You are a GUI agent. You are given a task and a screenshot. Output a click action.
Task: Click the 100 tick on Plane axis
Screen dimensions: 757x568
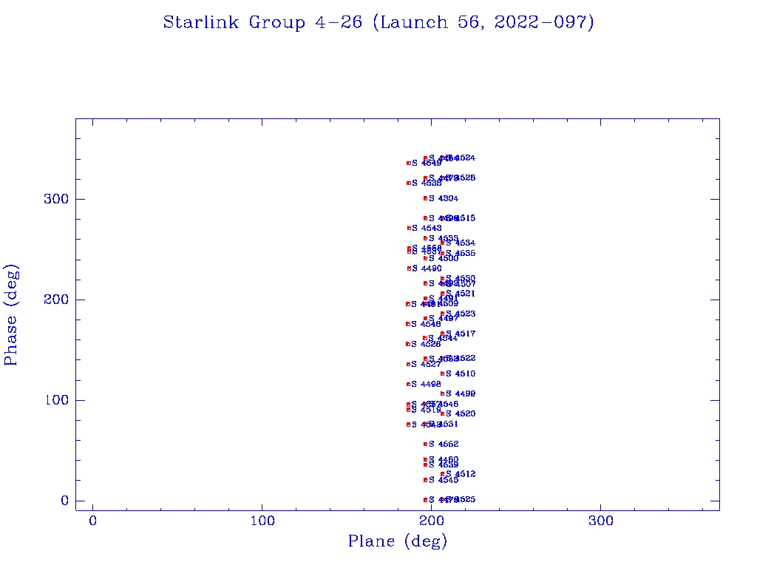262,521
